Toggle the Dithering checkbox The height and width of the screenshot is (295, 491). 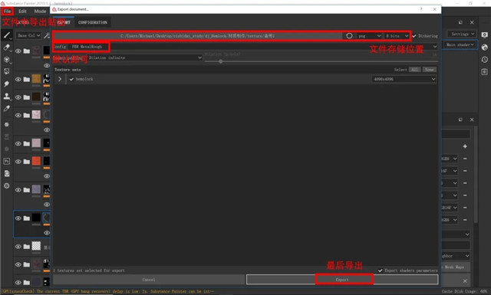pyautogui.click(x=414, y=36)
